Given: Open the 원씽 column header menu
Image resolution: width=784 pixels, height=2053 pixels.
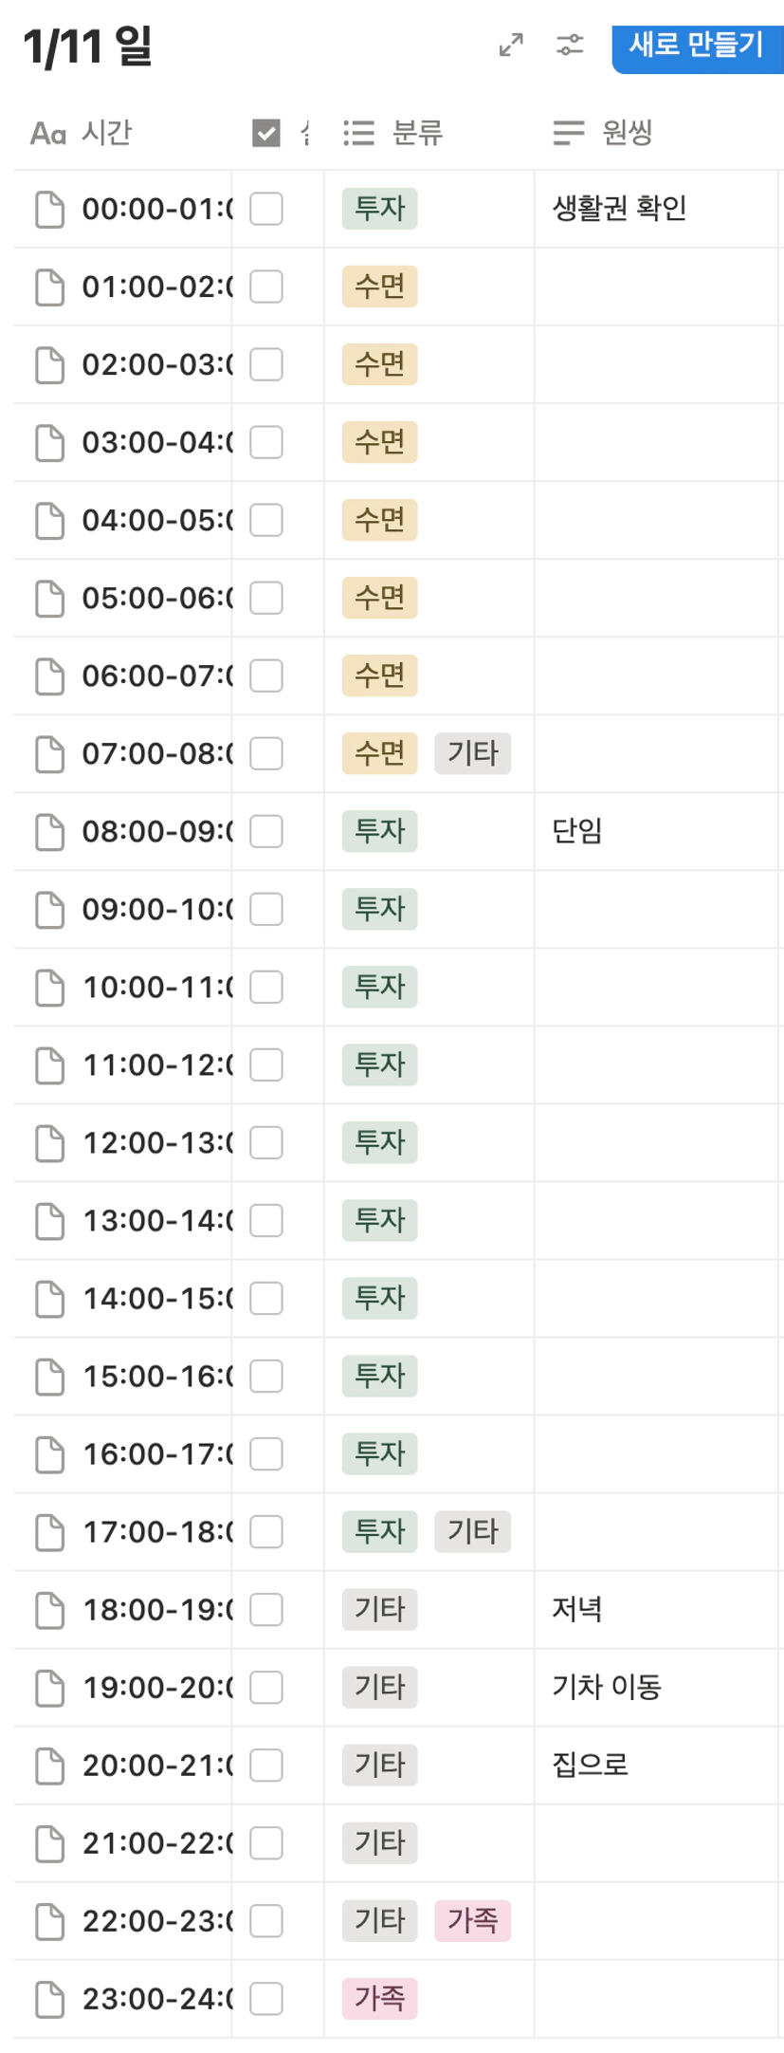Looking at the screenshot, I should (627, 133).
